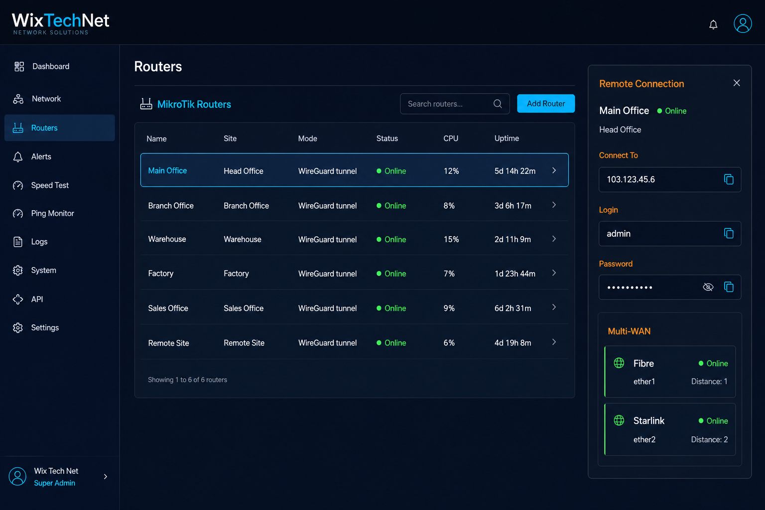Expand the Factory row chevron
The image size is (765, 510).
click(x=554, y=273)
